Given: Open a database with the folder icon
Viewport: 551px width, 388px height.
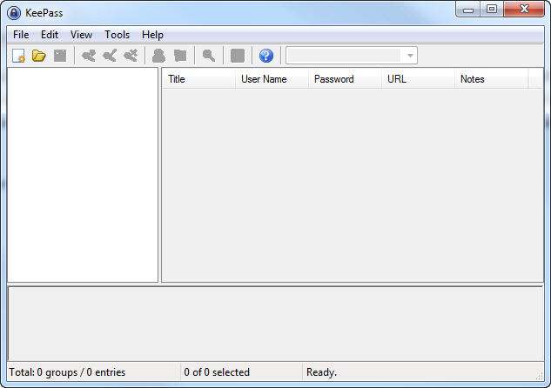Looking at the screenshot, I should pos(39,56).
